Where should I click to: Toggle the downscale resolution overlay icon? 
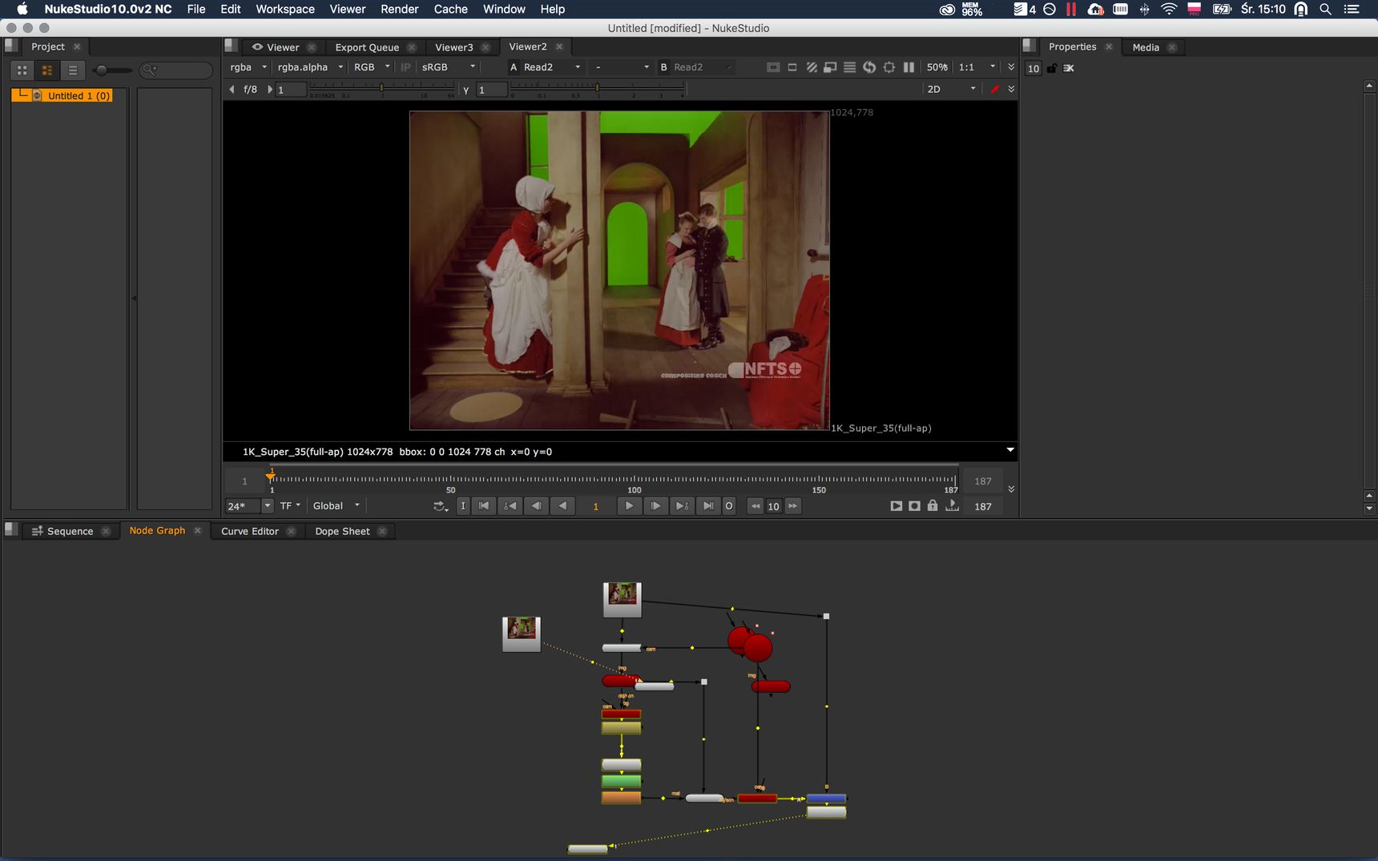click(x=830, y=67)
